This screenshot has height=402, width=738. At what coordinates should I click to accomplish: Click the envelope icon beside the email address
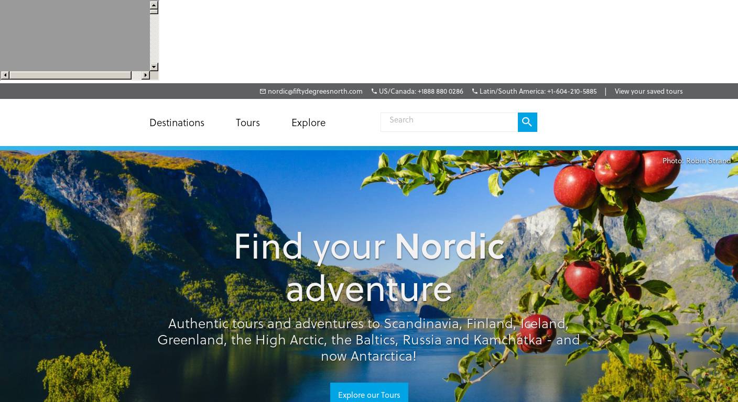pos(263,91)
